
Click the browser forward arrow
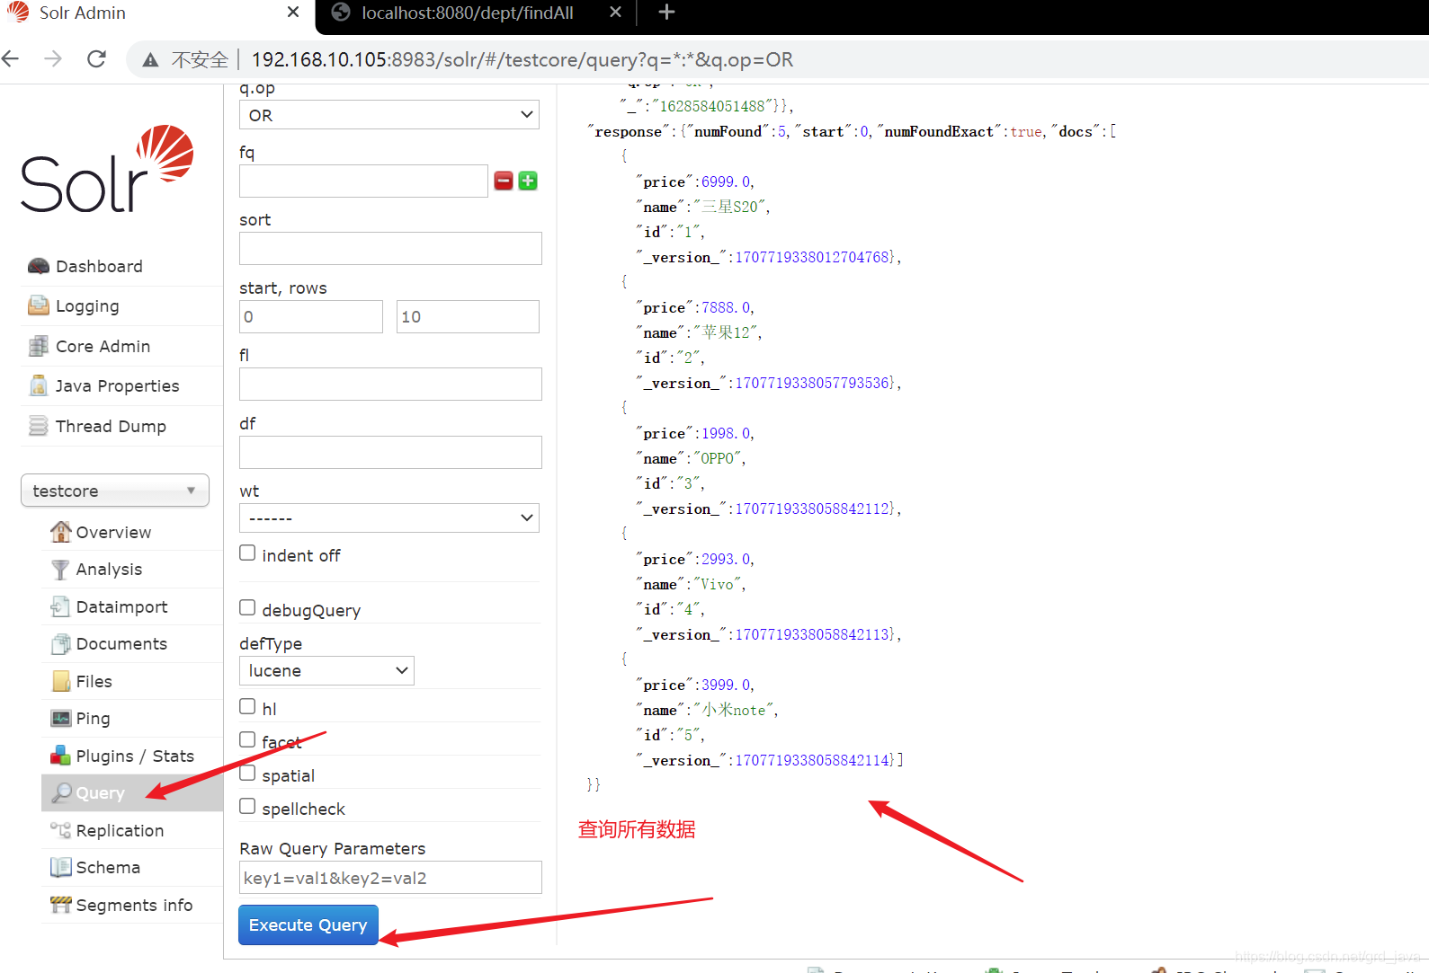53,59
